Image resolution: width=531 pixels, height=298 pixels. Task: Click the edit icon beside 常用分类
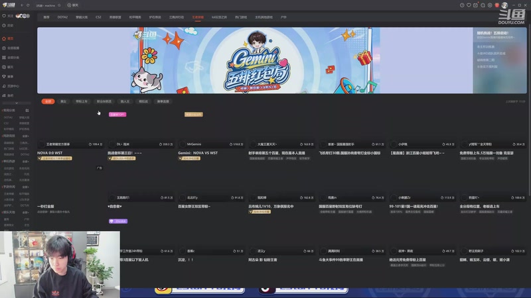coord(27,111)
